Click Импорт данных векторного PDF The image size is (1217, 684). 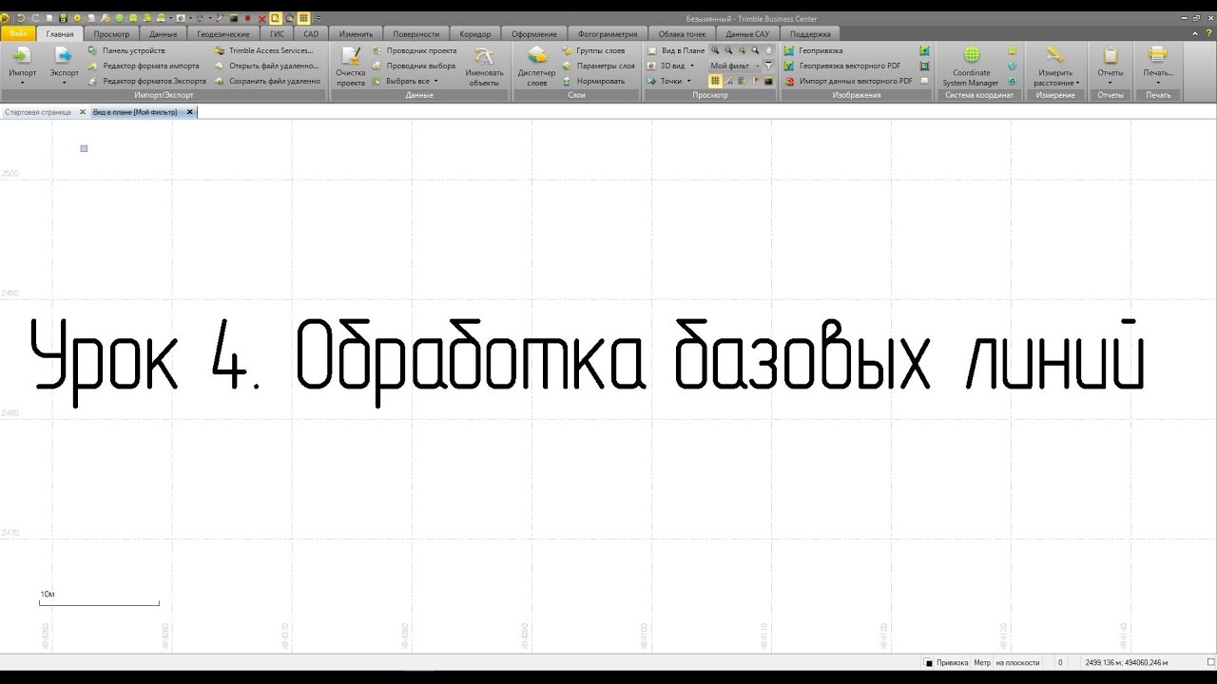[x=848, y=81]
